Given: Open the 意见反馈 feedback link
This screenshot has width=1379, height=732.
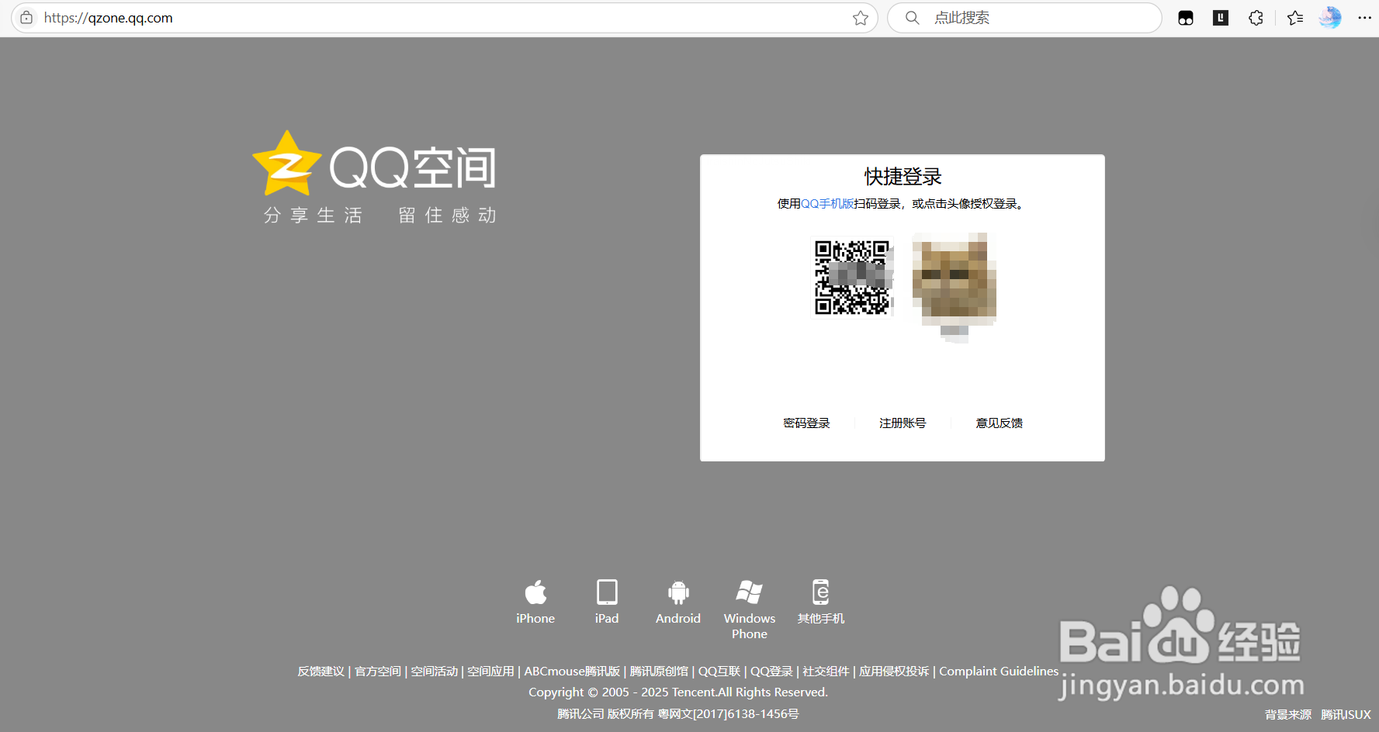Looking at the screenshot, I should pos(1000,423).
